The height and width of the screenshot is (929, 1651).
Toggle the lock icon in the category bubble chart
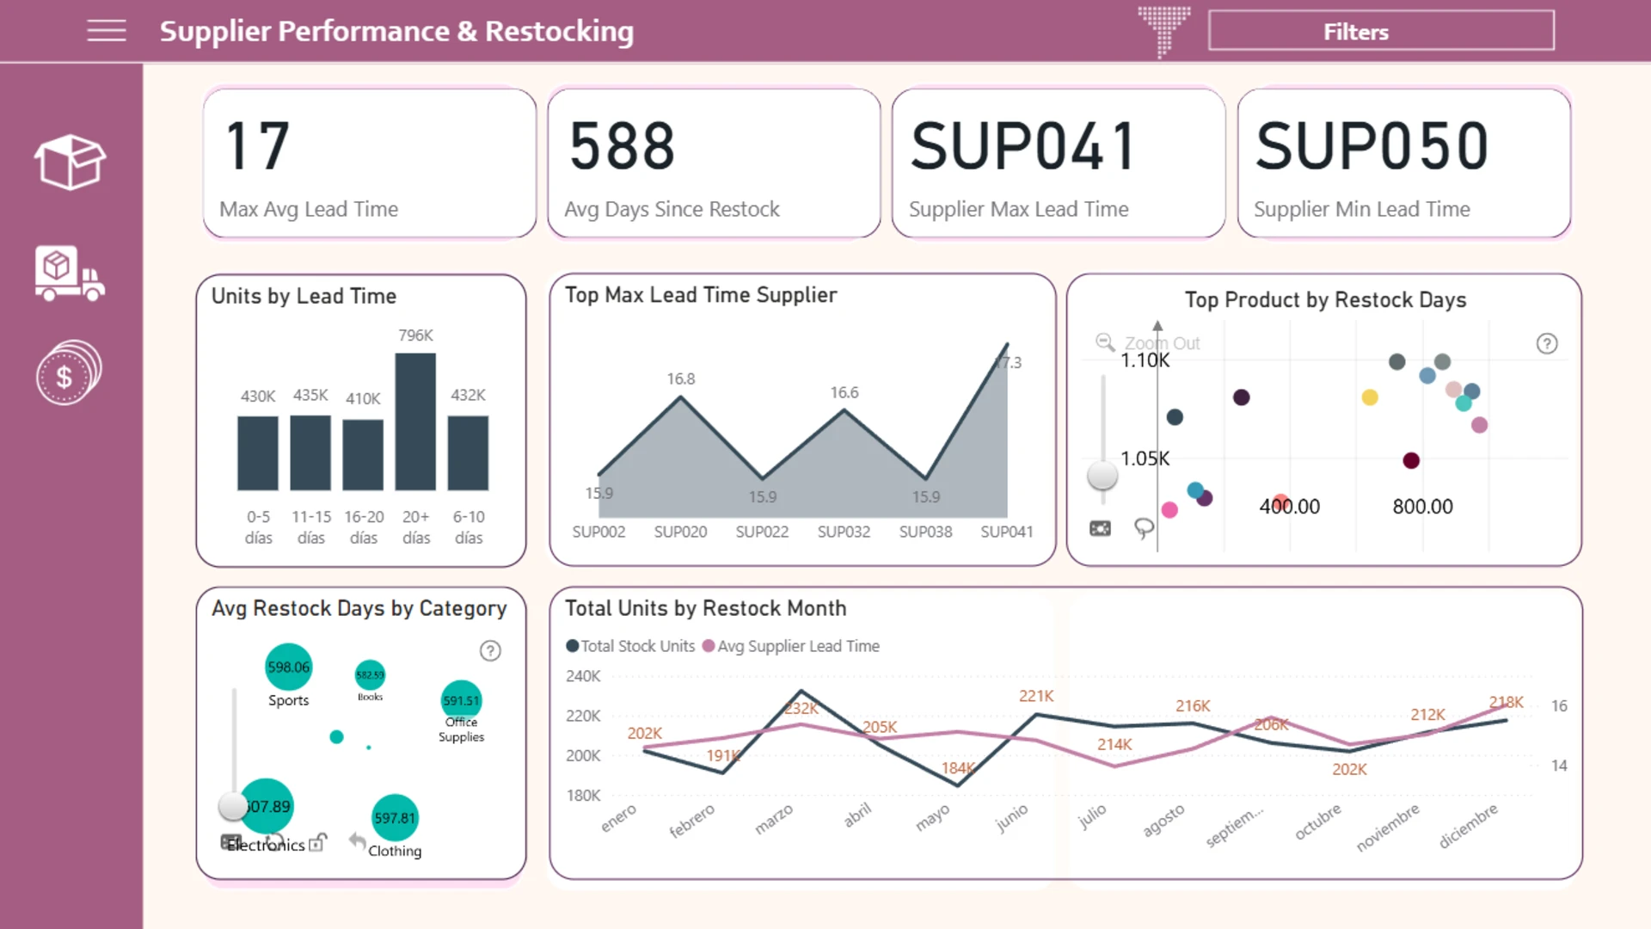pyautogui.click(x=317, y=842)
